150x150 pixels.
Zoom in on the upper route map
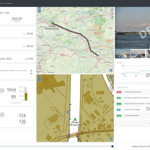pos(39,9)
